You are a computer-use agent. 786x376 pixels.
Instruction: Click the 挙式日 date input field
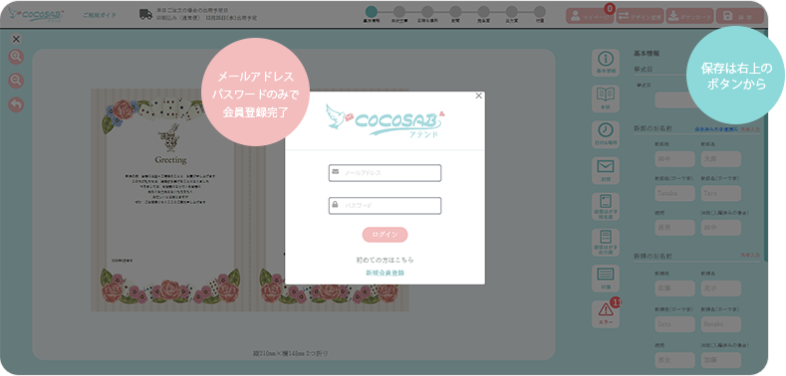pyautogui.click(x=674, y=99)
